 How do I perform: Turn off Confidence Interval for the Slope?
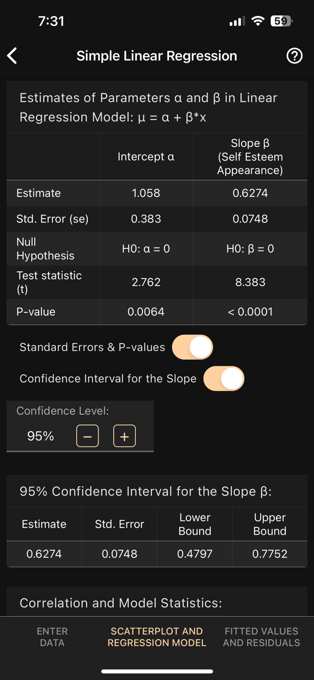[224, 378]
